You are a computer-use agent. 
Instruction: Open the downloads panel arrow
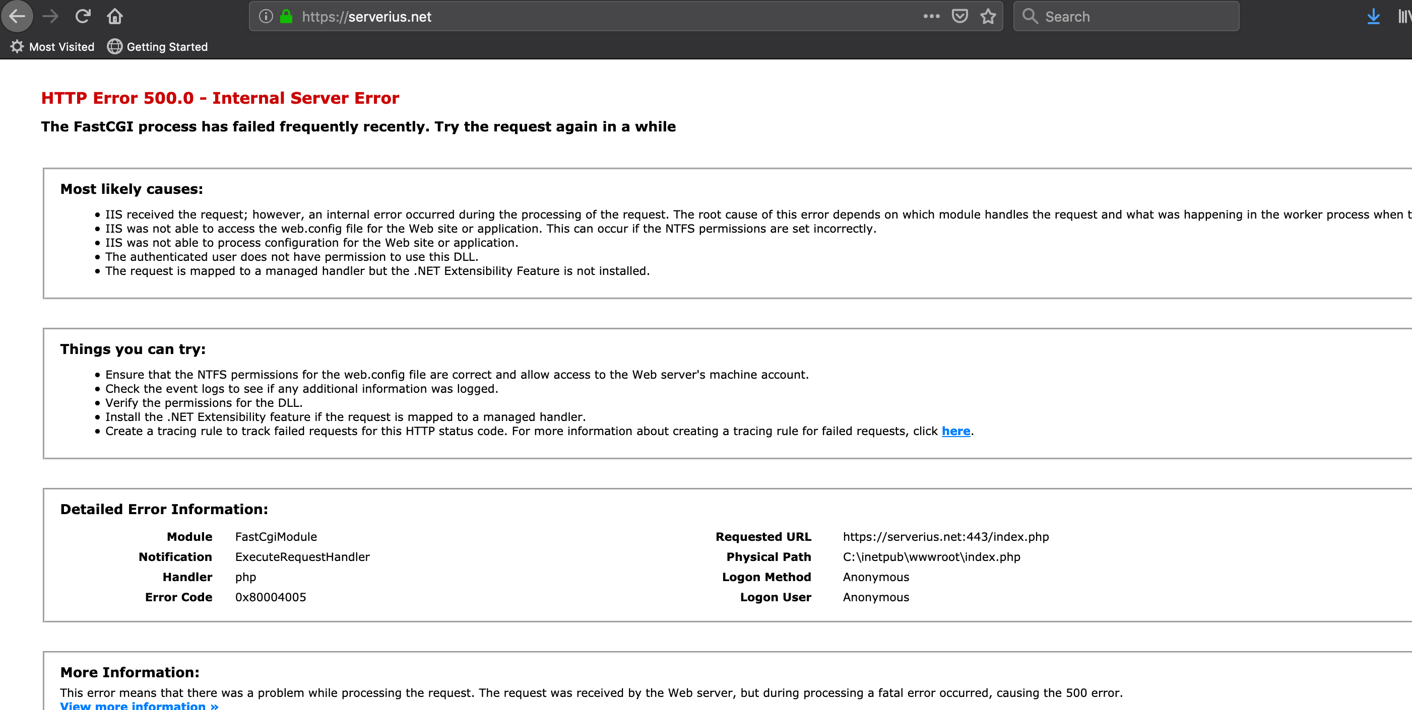pyautogui.click(x=1373, y=17)
